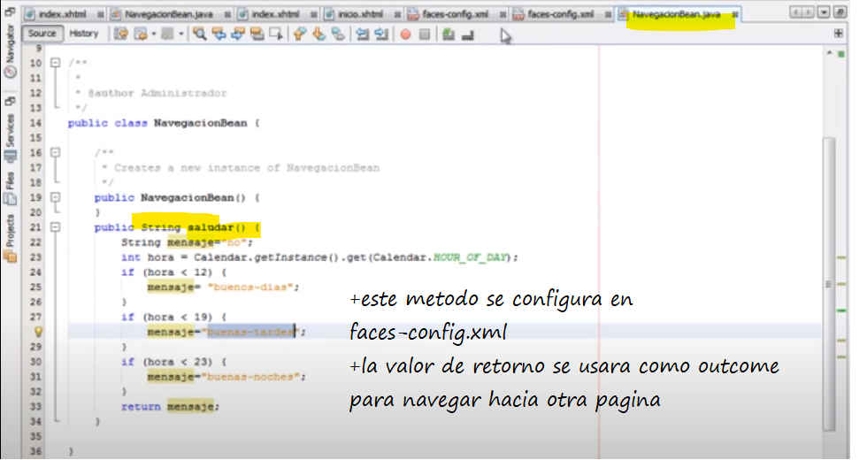This screenshot has height=460, width=867.
Task: Switch to History view
Action: pyautogui.click(x=83, y=34)
